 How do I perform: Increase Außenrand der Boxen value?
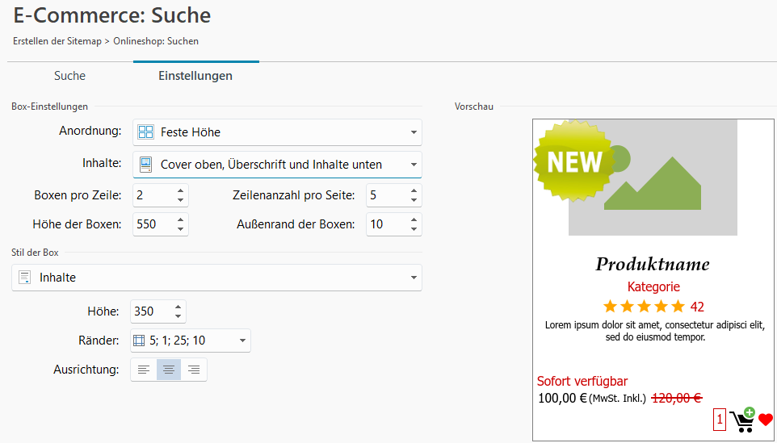(414, 219)
